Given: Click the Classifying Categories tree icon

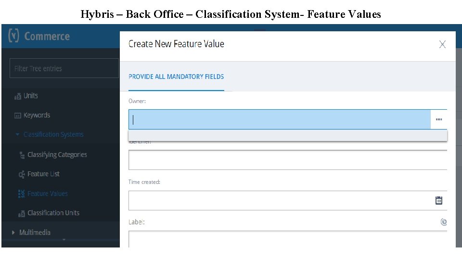Looking at the screenshot, I should point(22,155).
